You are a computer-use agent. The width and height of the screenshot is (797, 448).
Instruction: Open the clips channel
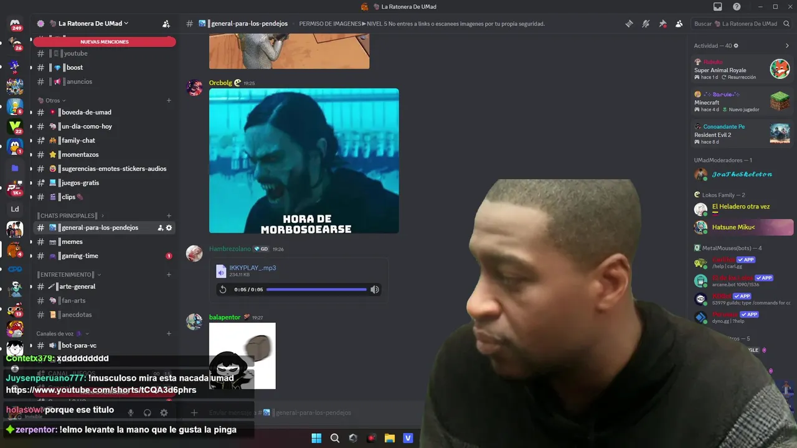coord(103,197)
